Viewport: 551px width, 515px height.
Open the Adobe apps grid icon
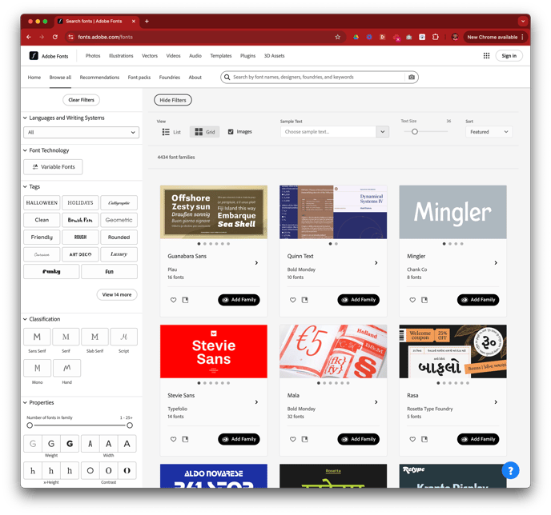pyautogui.click(x=486, y=56)
